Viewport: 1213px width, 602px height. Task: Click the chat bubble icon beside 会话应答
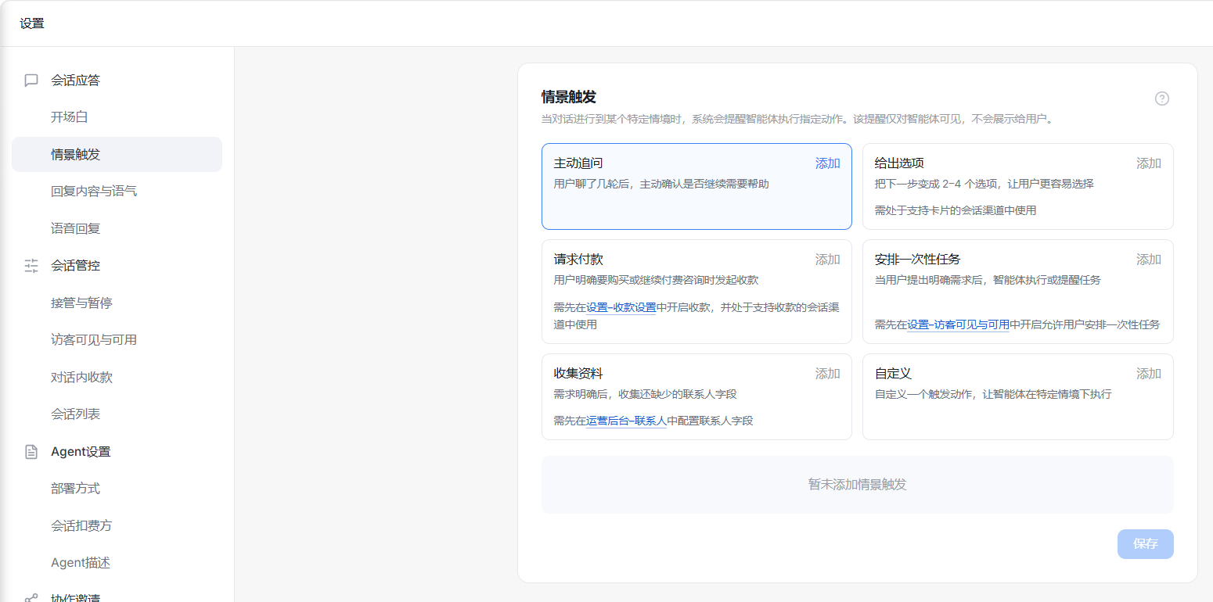point(31,81)
